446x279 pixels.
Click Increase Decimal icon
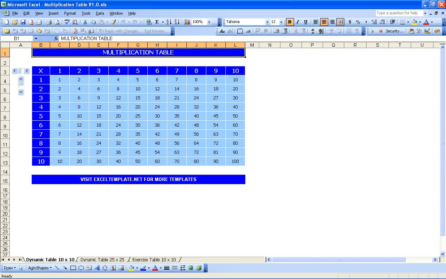(374, 22)
